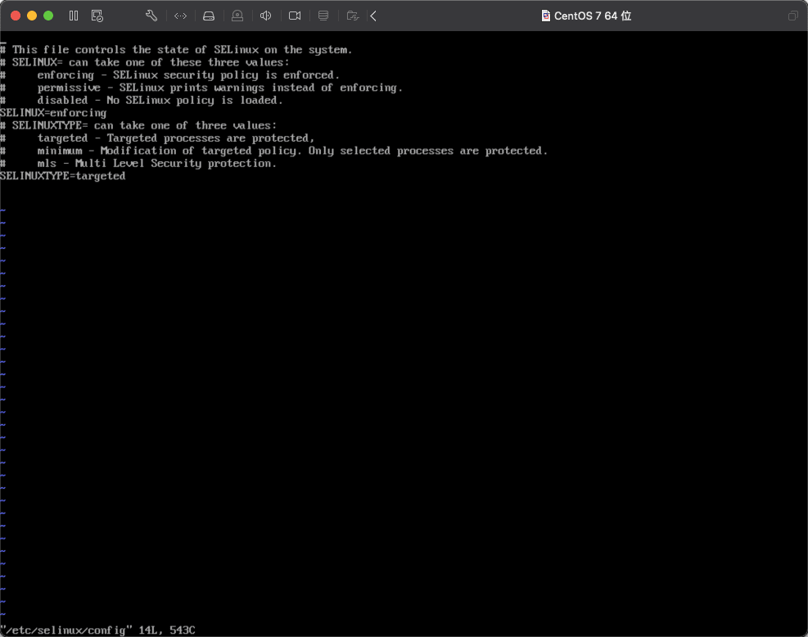Image resolution: width=808 pixels, height=637 pixels.
Task: Enter full screen with green button
Action: point(48,16)
